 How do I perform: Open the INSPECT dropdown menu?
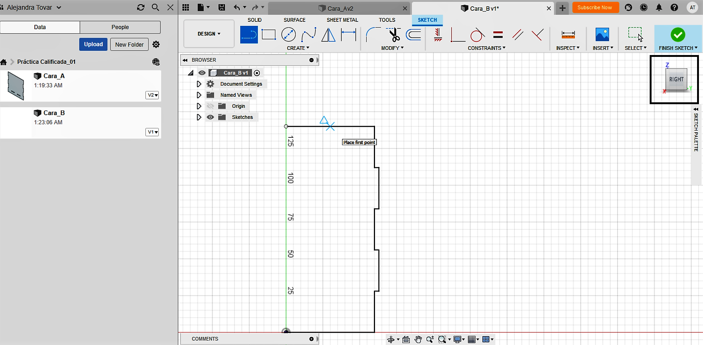tap(568, 48)
